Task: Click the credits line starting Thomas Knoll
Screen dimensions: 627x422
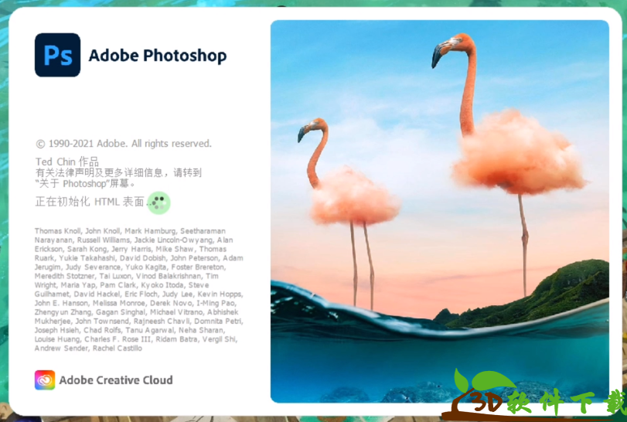Action: [x=130, y=231]
